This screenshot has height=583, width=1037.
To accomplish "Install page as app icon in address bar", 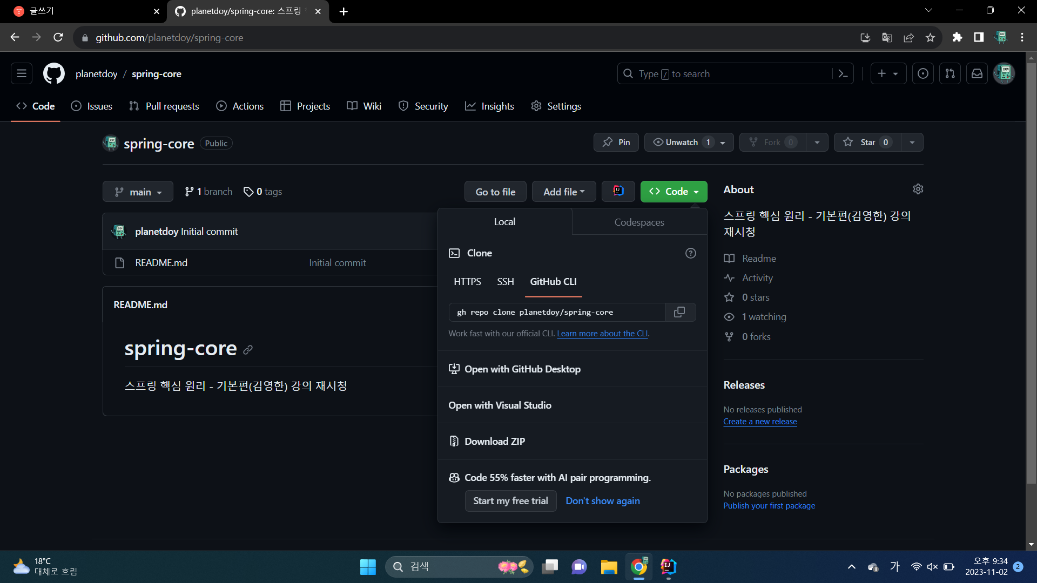I will [865, 37].
